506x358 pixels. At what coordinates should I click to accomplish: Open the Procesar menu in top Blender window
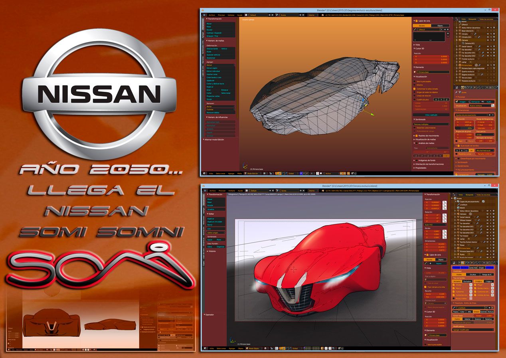(221, 15)
